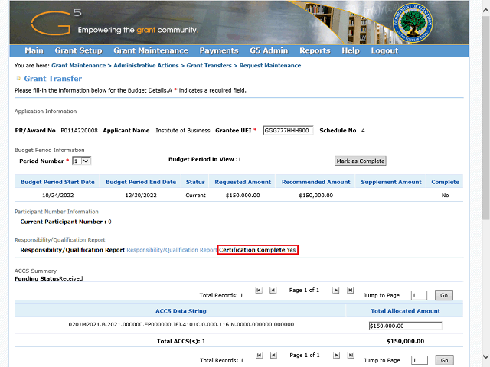Open the Main menu
This screenshot has width=490, height=367.
point(34,50)
